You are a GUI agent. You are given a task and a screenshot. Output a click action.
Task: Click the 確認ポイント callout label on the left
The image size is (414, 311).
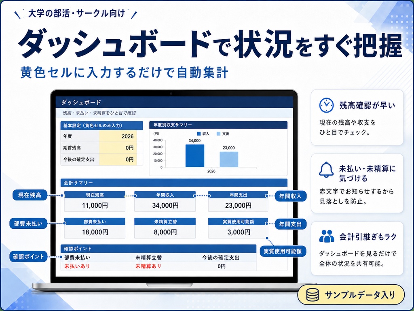pos(28,256)
